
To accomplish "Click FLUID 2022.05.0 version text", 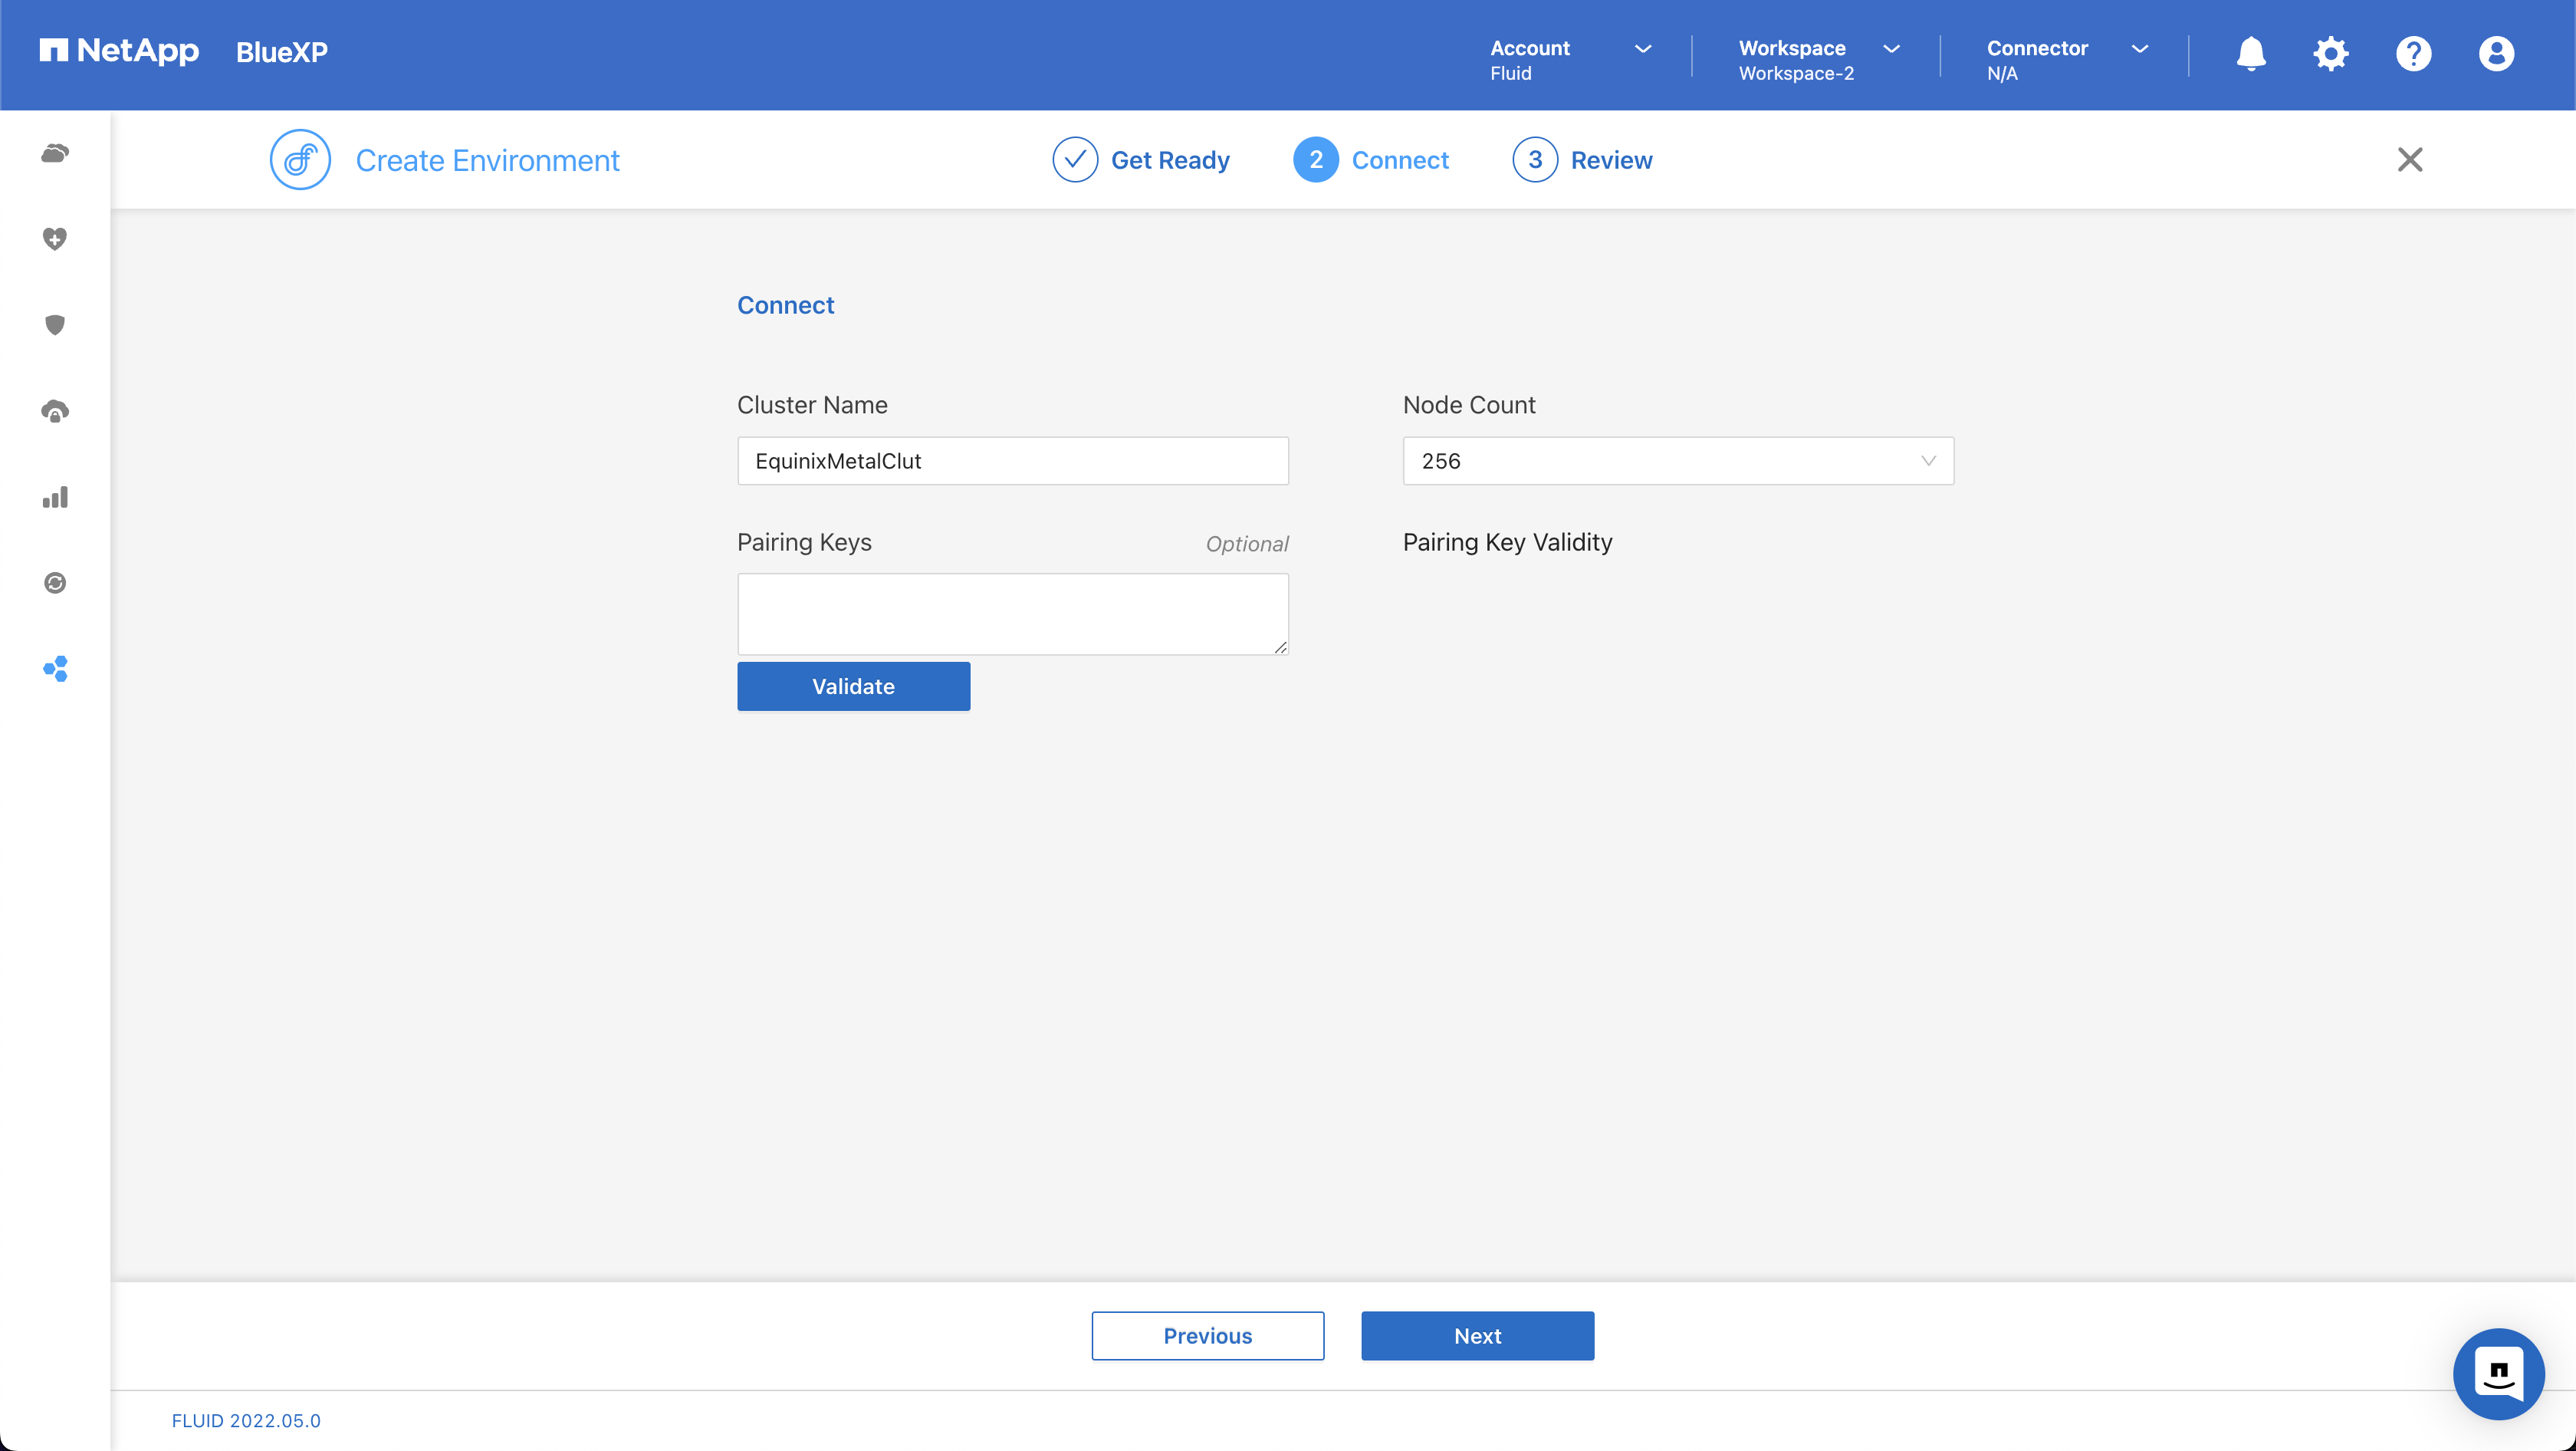I will [x=246, y=1420].
